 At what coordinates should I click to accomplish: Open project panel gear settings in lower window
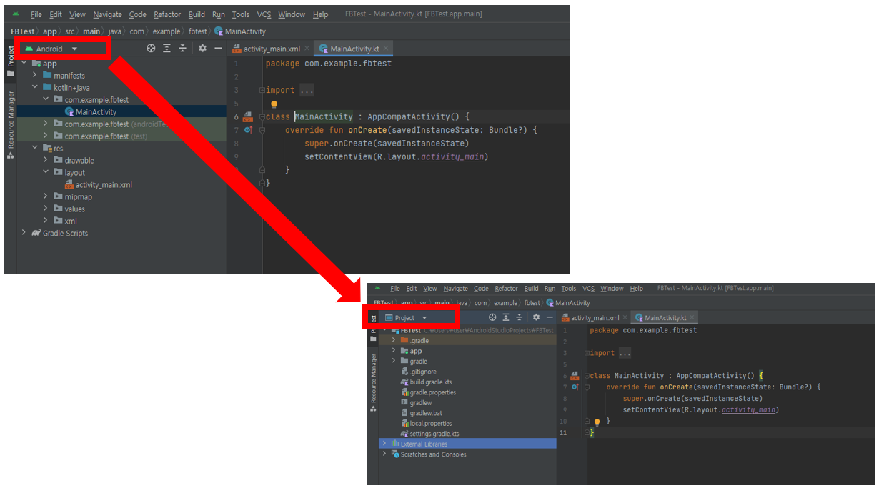click(536, 317)
